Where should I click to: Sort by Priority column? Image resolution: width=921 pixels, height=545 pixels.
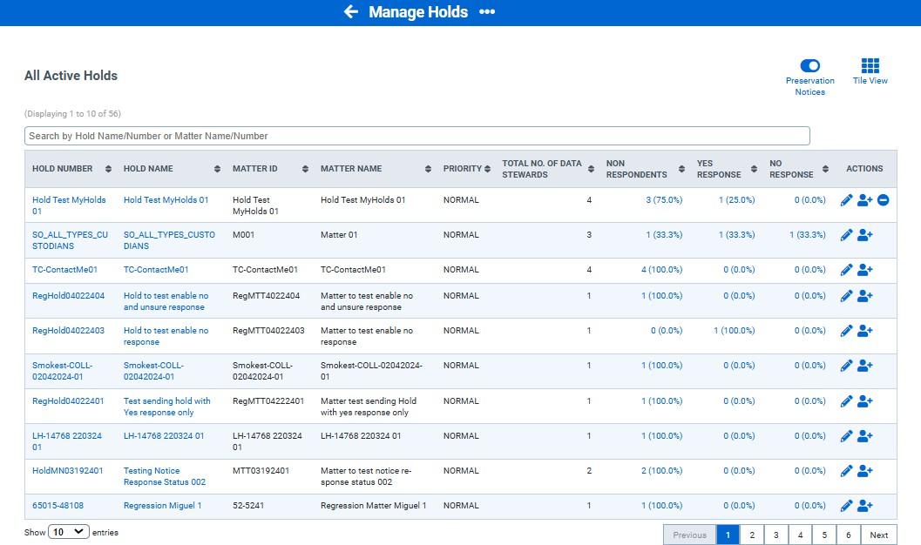coord(488,169)
